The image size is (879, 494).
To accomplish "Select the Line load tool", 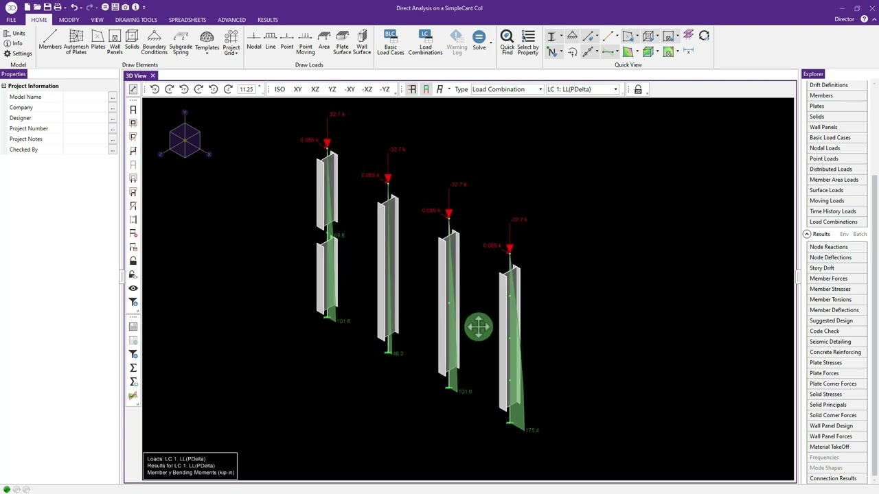I will 271,41.
